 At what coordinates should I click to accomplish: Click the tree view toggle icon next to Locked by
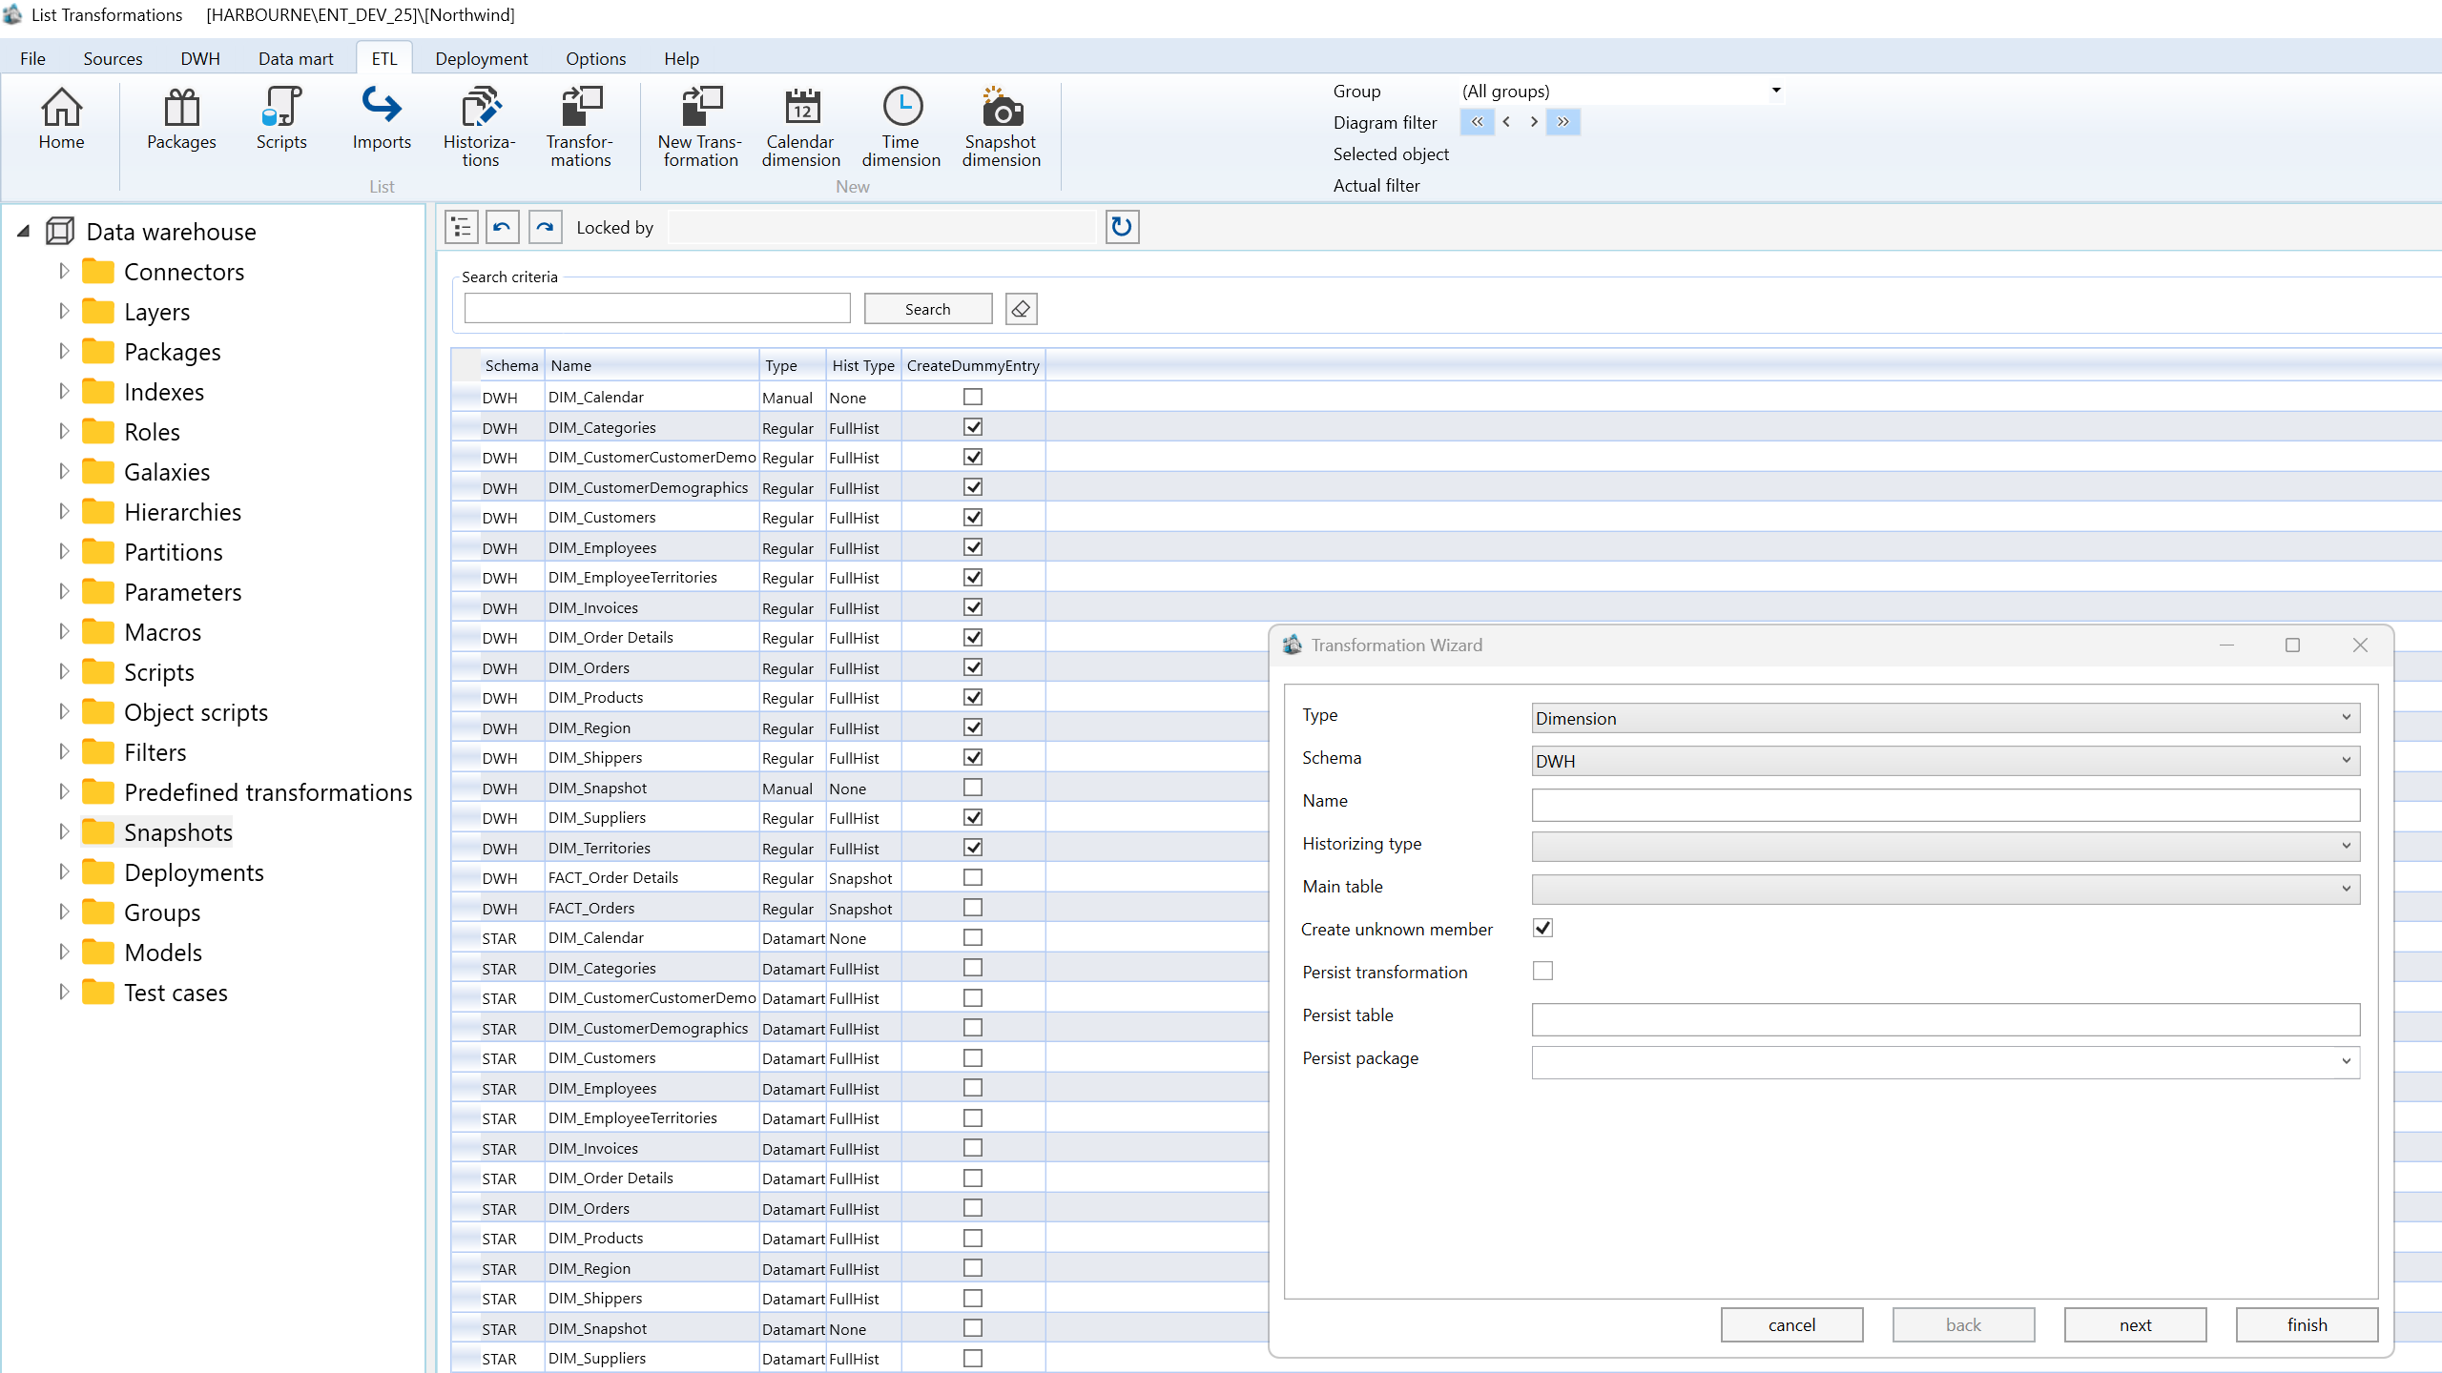coord(462,227)
